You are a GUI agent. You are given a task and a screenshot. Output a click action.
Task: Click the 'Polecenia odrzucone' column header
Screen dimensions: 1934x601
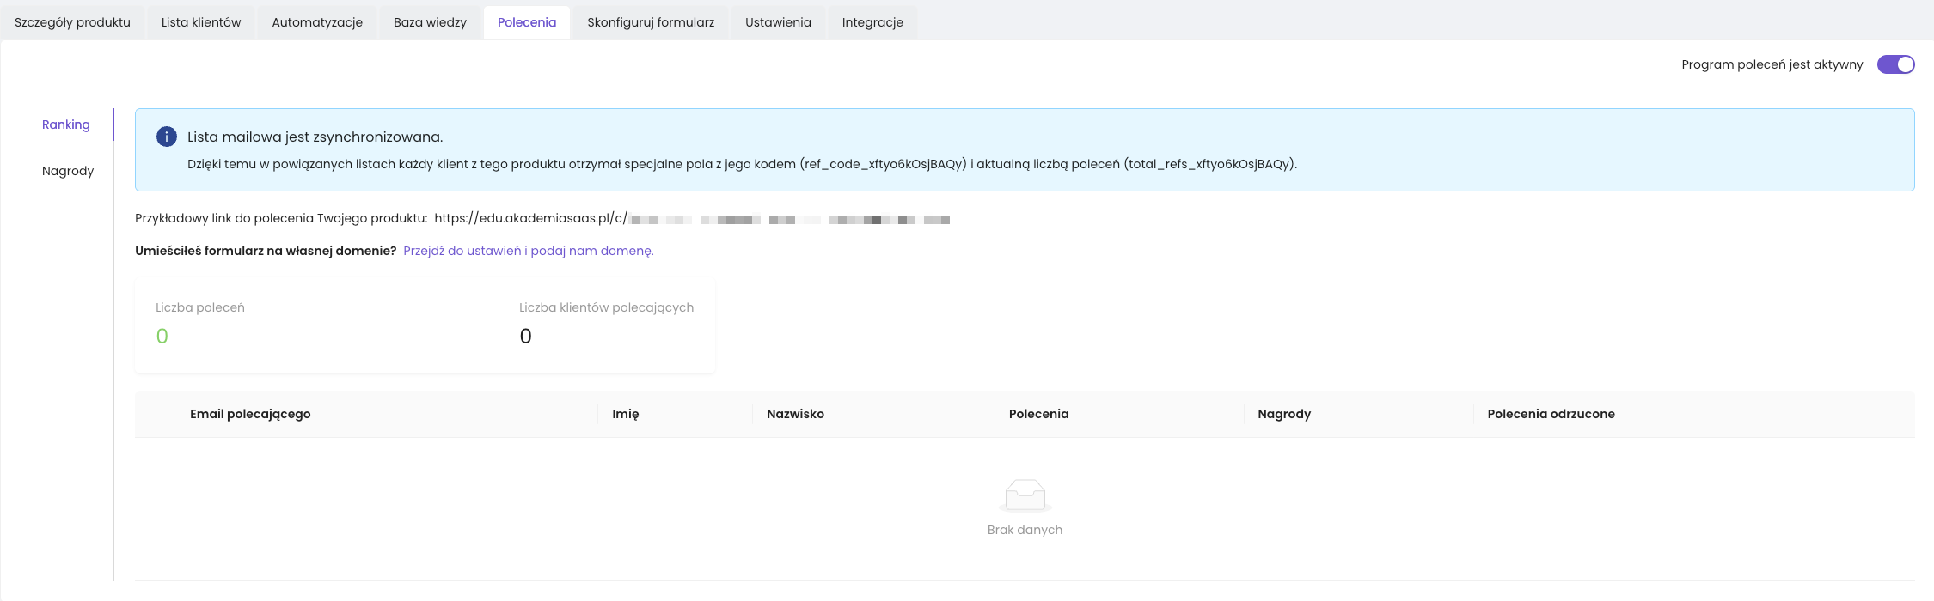tap(1551, 414)
